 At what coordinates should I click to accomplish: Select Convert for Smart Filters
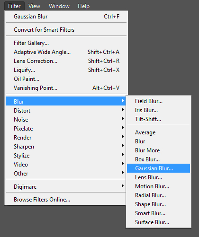click(66, 30)
